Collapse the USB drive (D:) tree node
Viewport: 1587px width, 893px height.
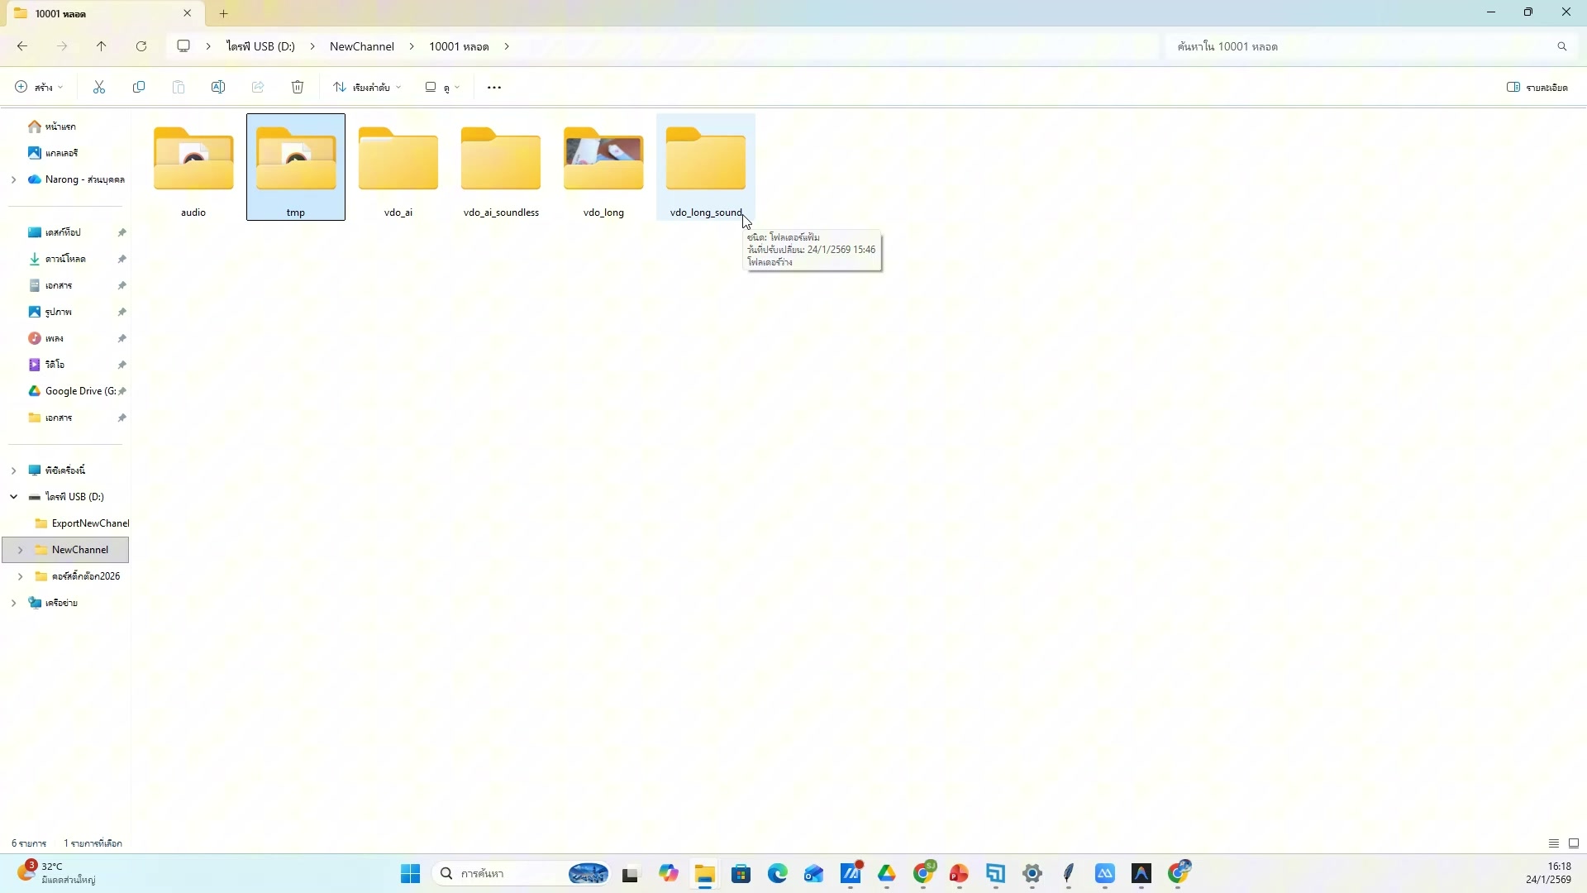(14, 497)
